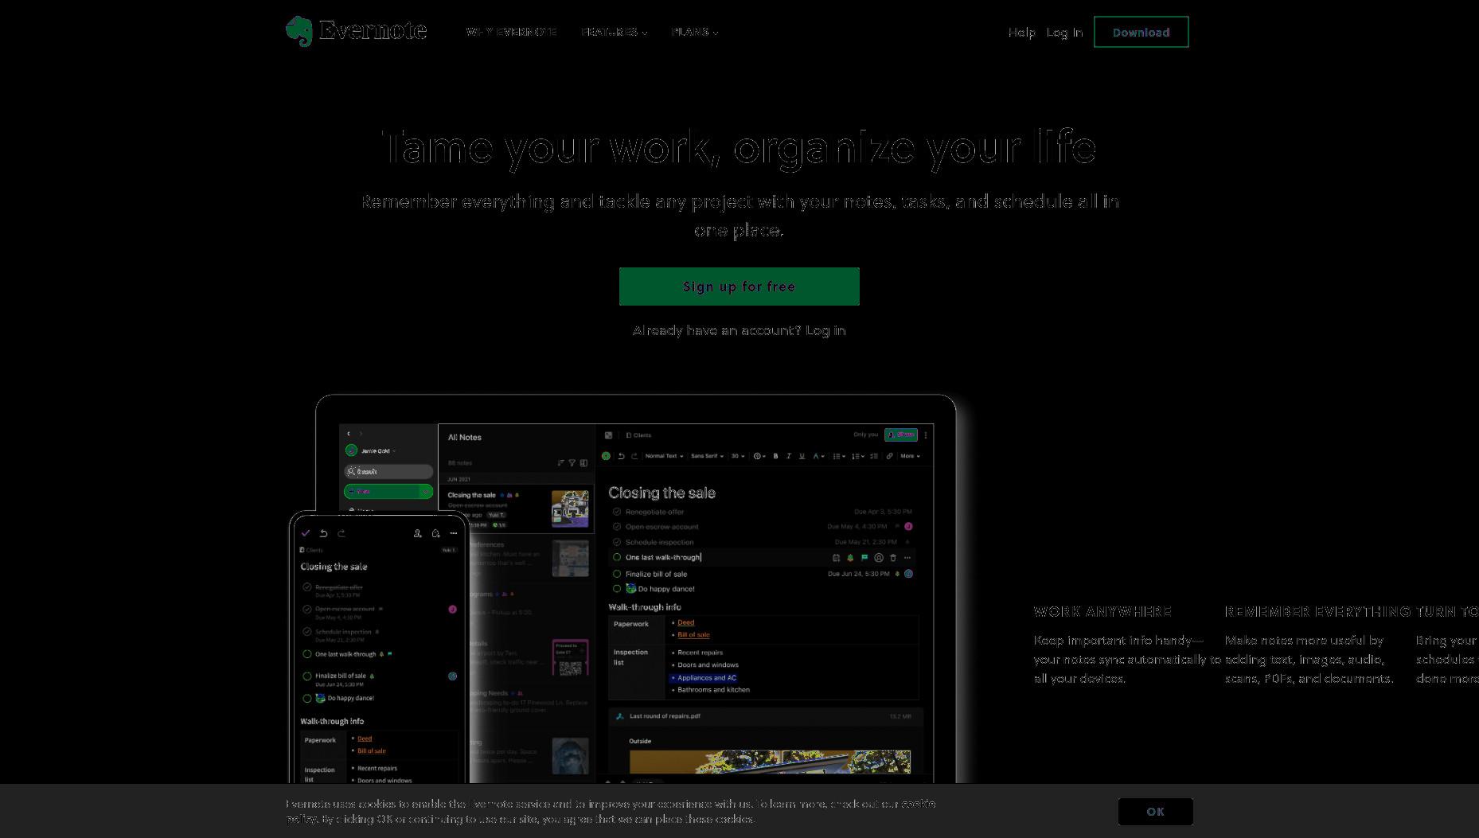Click Log in after 'Already have an account?'

[x=825, y=330]
